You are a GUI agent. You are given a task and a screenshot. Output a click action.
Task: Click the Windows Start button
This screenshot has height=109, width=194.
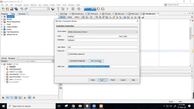point(3,106)
